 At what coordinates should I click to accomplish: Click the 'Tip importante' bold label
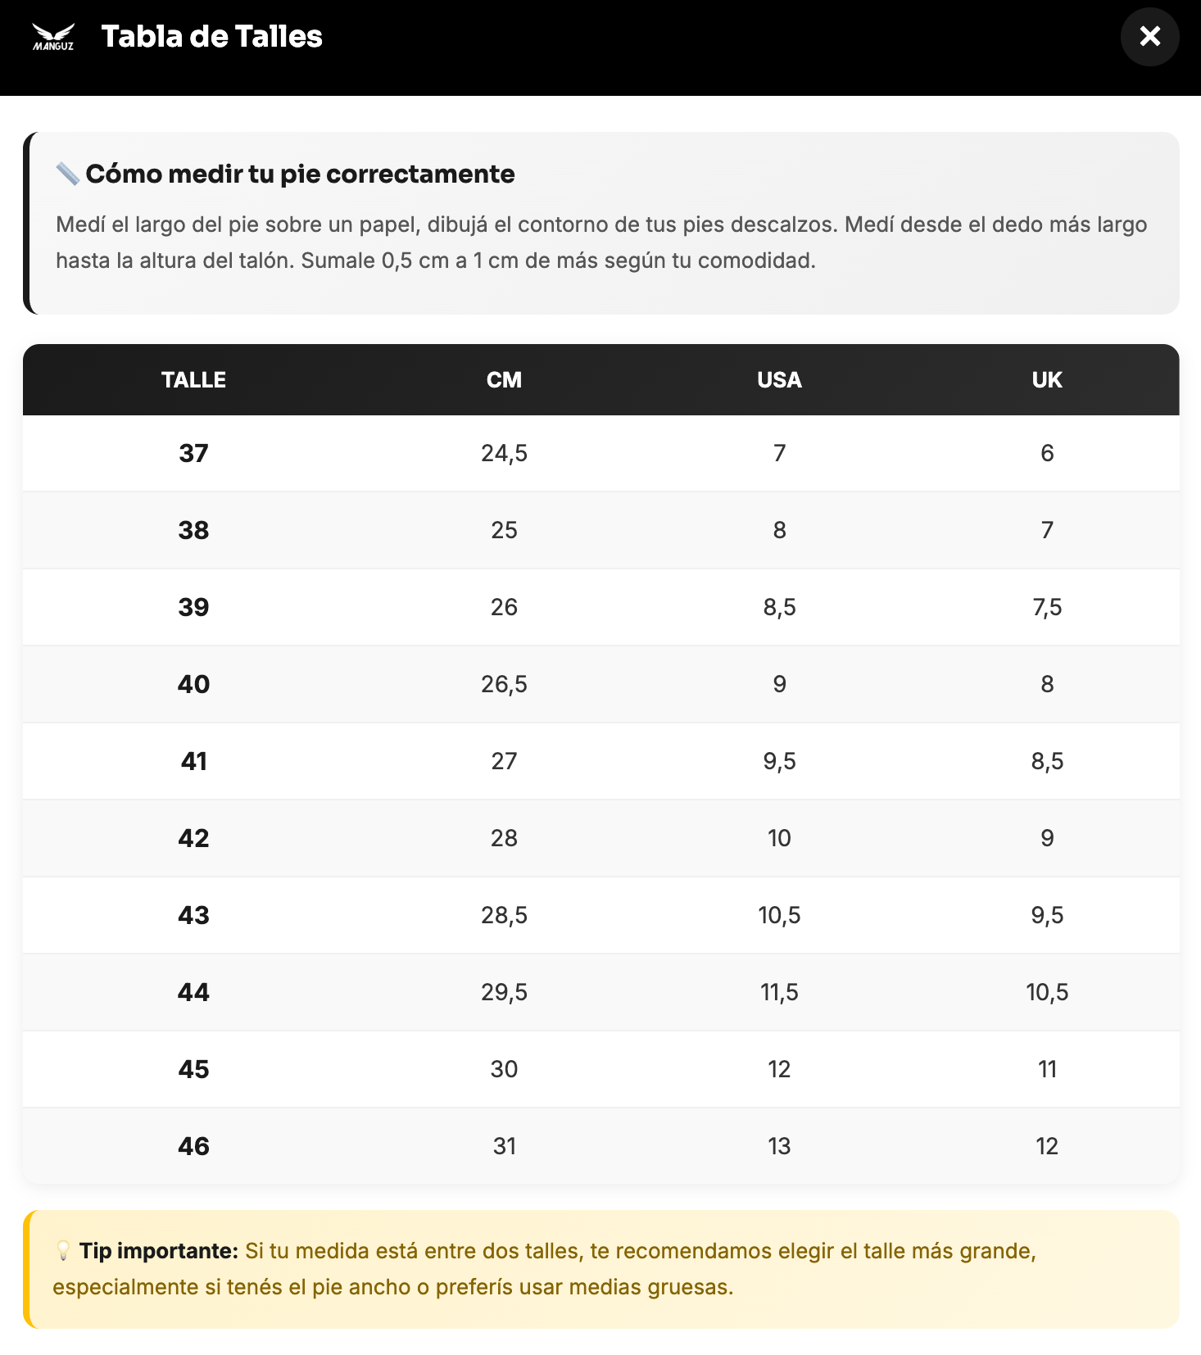coord(158,1251)
